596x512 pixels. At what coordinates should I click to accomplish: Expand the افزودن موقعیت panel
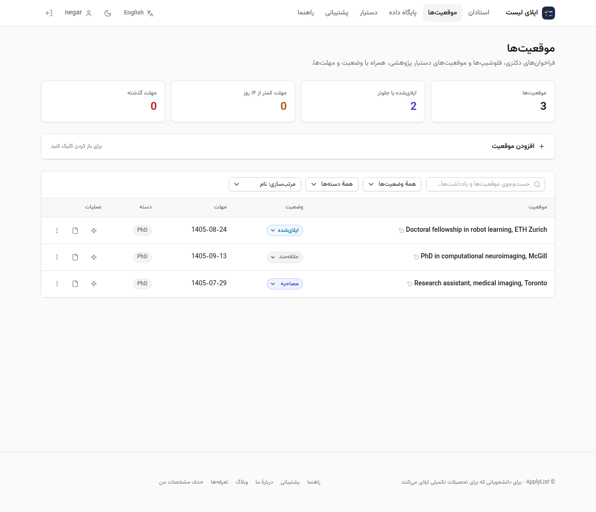(298, 147)
